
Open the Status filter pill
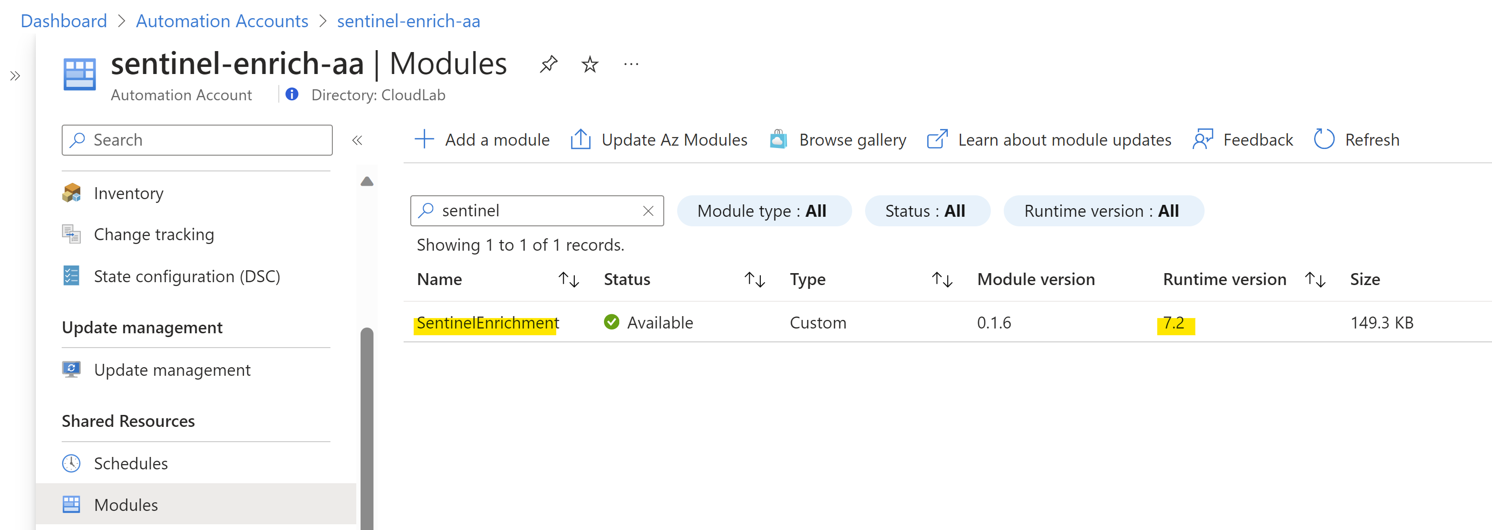click(x=927, y=211)
